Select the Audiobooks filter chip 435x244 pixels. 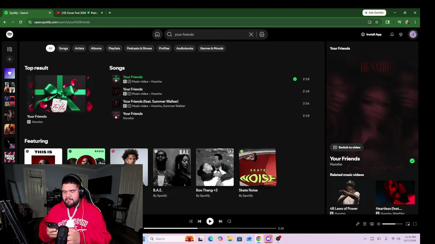185,48
